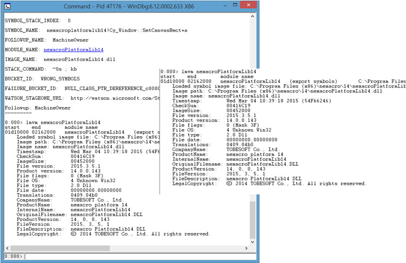The image size is (406, 263).
Task: Minimize the WinDbg Command window
Action: click(x=225, y=5)
